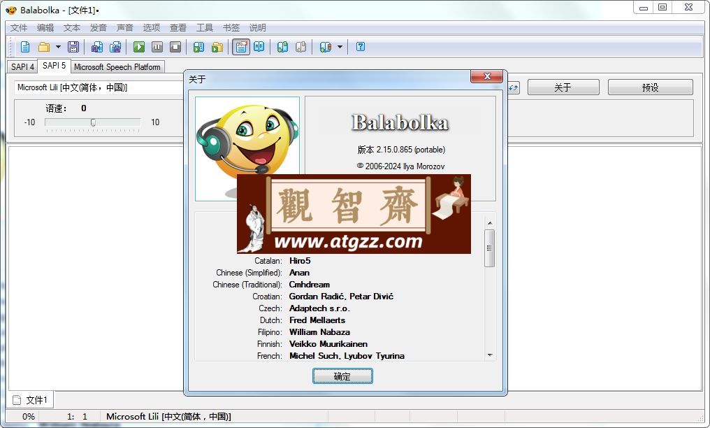Viewport: 710px width, 428px height.
Task: Click the Dutch translator Fred Mellaerts
Action: (x=317, y=320)
